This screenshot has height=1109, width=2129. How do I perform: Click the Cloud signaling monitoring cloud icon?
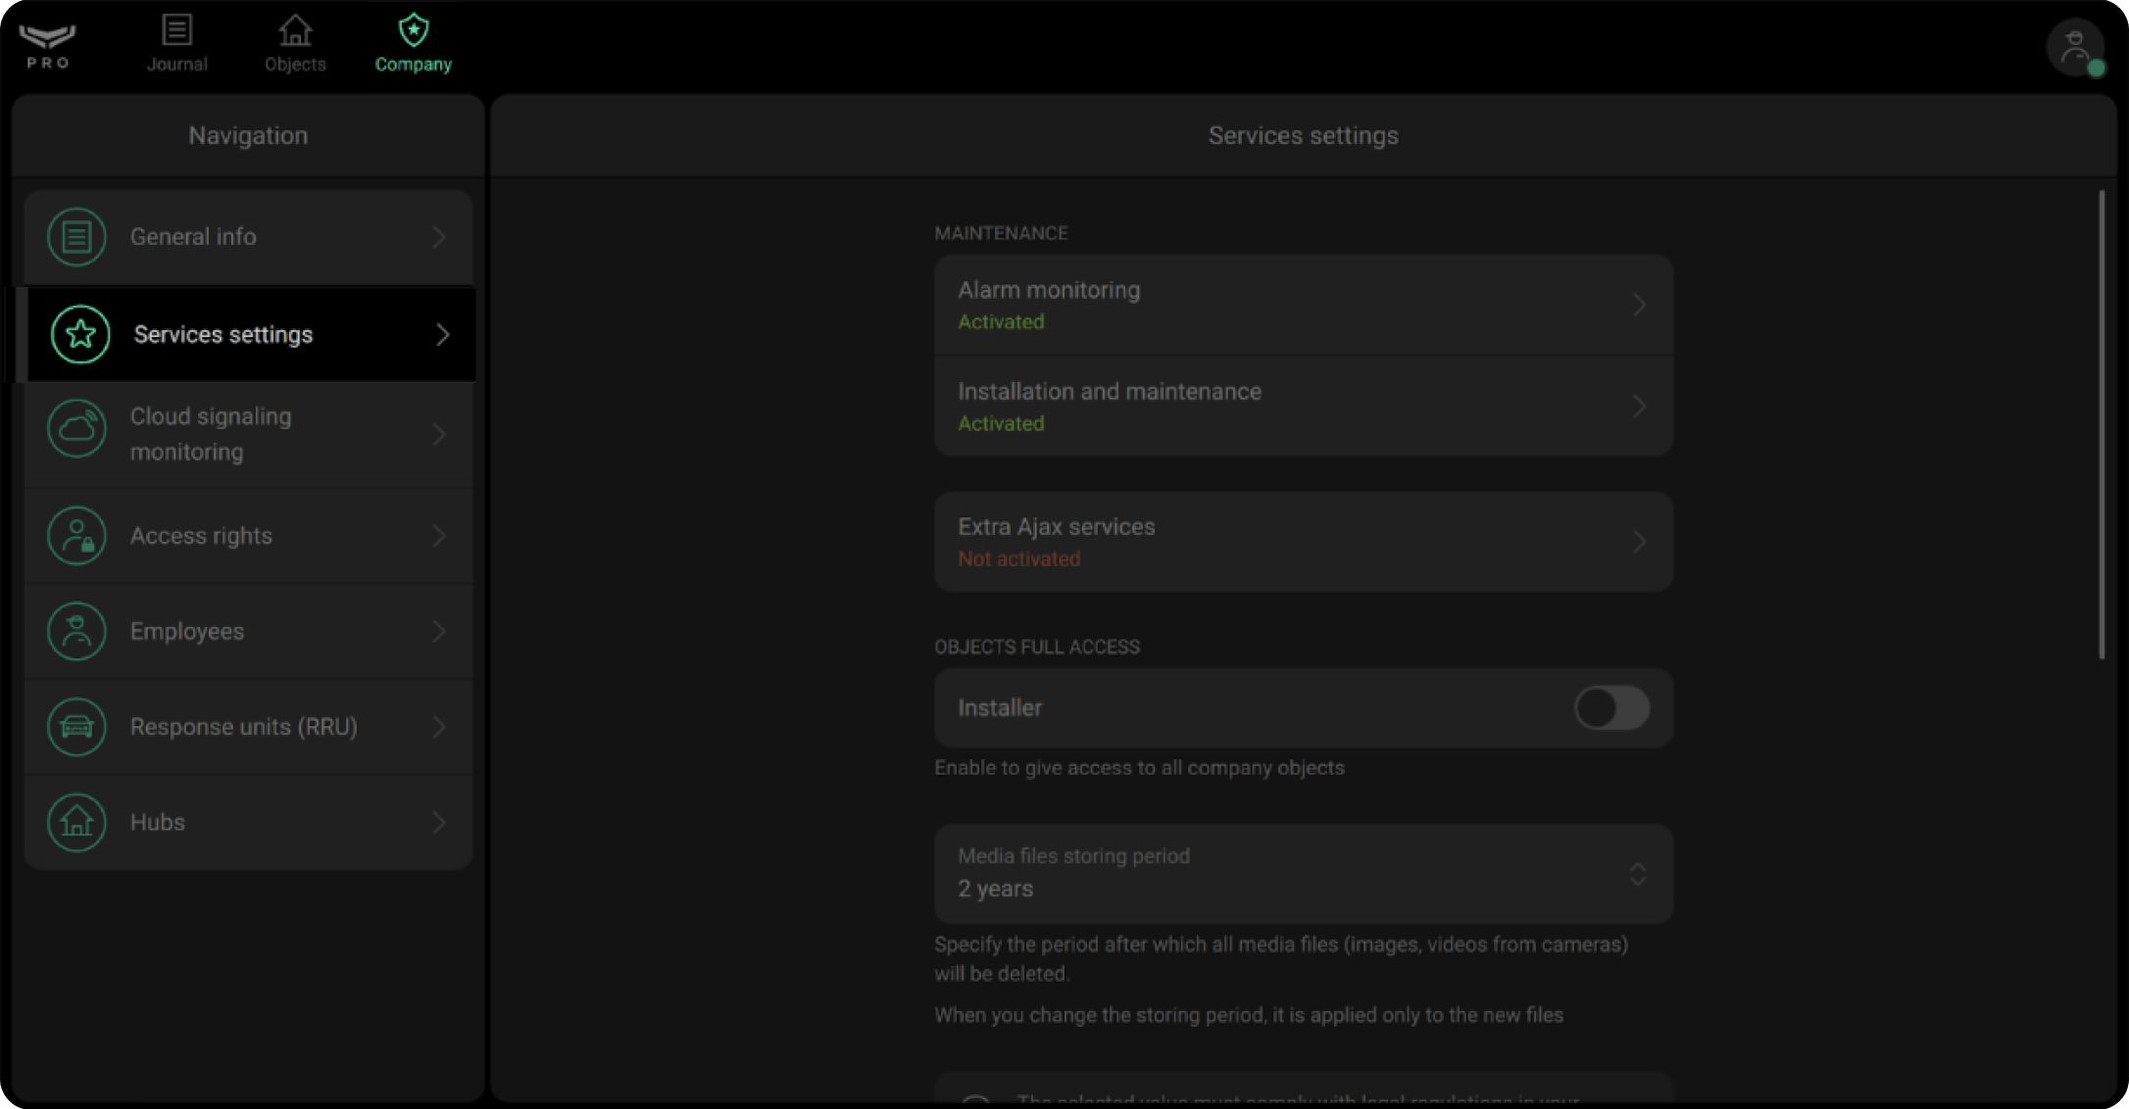point(76,429)
